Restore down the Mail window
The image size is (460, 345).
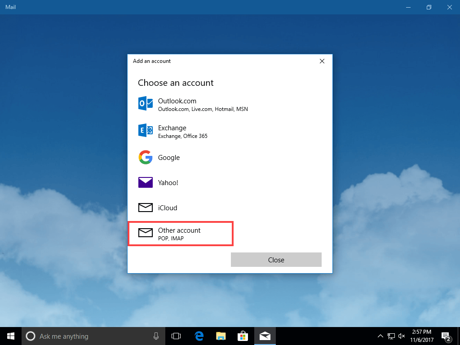[429, 7]
